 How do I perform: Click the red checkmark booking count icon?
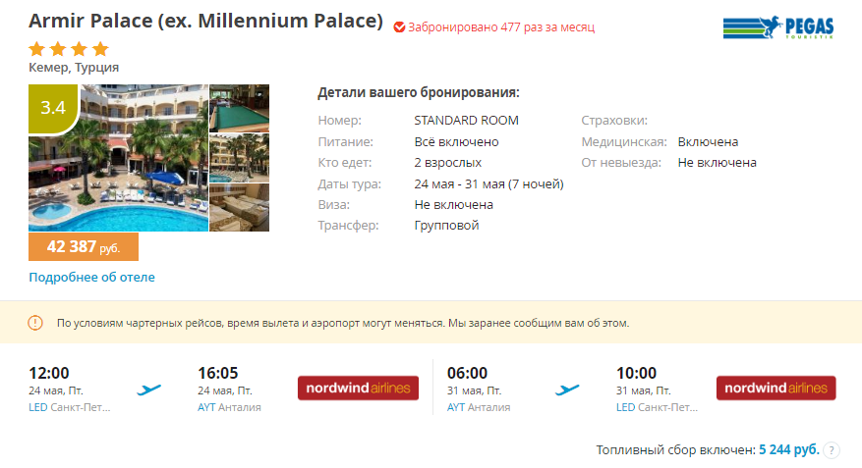pyautogui.click(x=399, y=27)
